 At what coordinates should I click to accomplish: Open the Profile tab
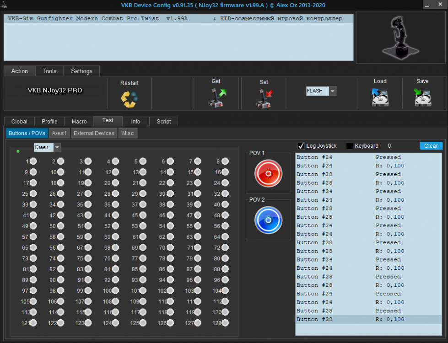point(49,121)
